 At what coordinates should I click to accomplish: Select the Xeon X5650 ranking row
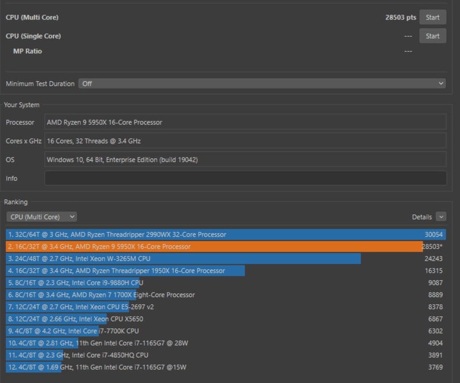click(226, 319)
